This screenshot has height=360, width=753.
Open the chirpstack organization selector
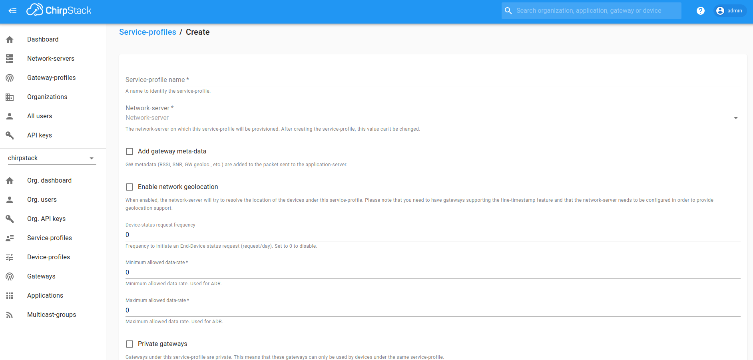[x=52, y=158]
